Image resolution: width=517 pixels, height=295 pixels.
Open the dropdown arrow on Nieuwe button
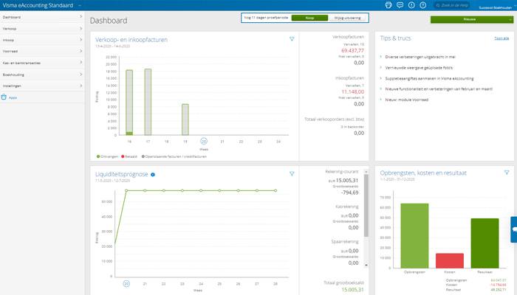coord(510,19)
